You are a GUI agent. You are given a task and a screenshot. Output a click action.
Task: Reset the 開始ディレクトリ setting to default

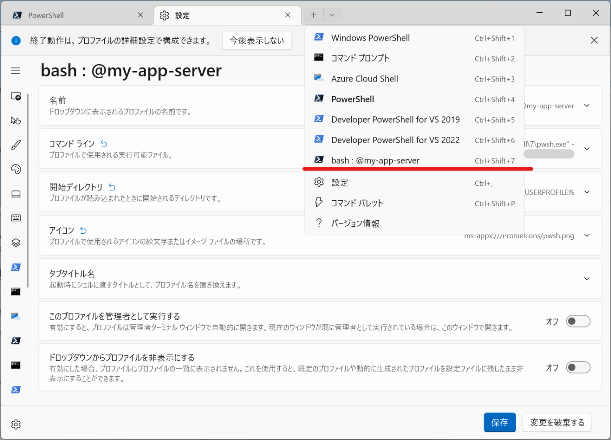click(x=112, y=187)
